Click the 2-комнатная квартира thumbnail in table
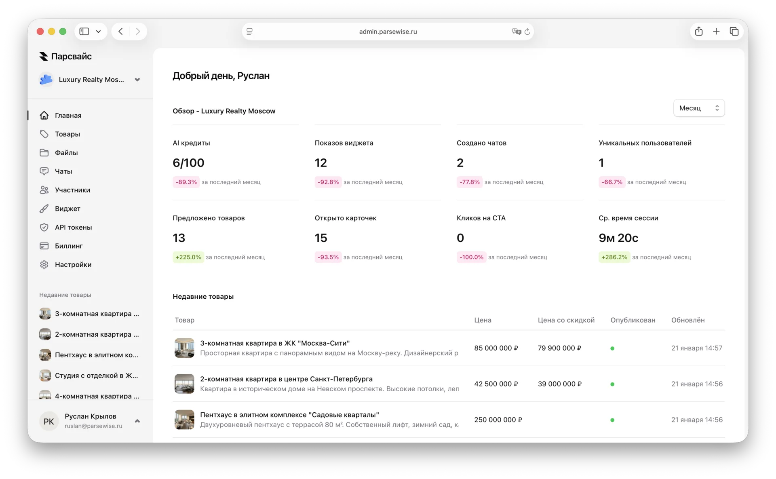This screenshot has height=479, width=776. coord(184,384)
